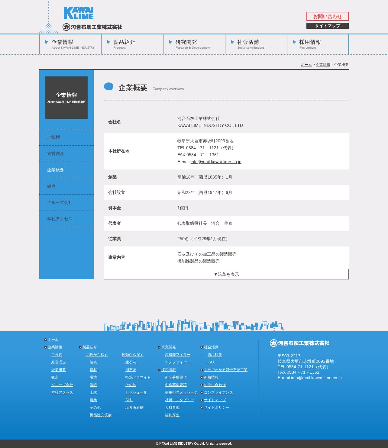Click the blue speech bubble heading icon

pyautogui.click(x=109, y=87)
